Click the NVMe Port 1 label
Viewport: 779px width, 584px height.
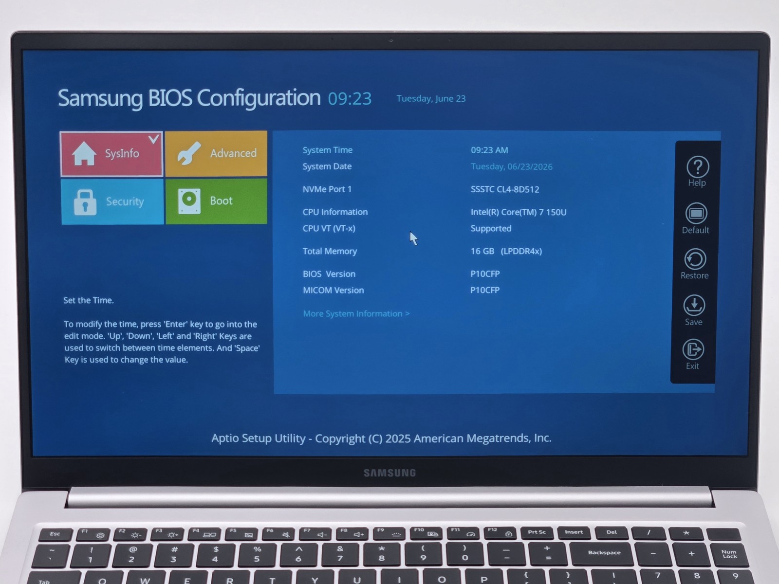click(327, 189)
